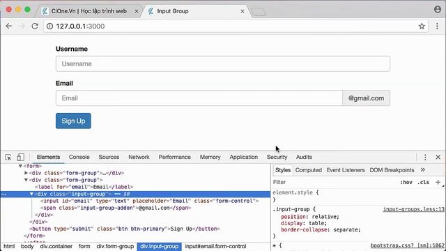The width and height of the screenshot is (446, 251).
Task: View site information icon in address bar
Action: pyautogui.click(x=49, y=26)
